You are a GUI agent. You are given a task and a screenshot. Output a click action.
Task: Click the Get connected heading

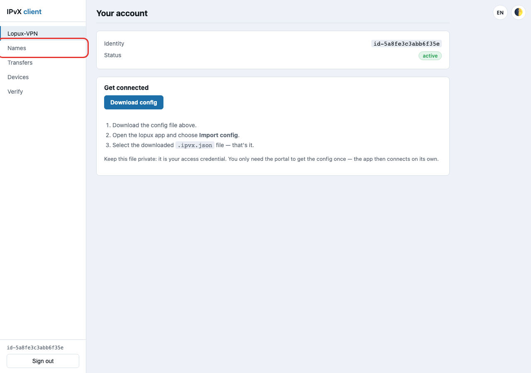(x=126, y=88)
